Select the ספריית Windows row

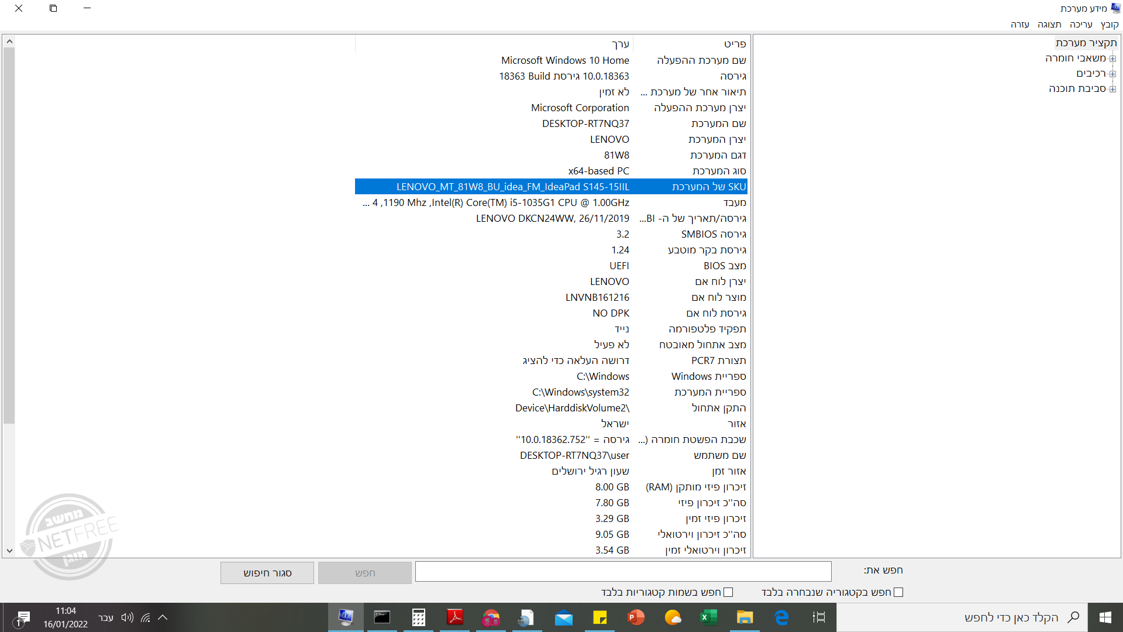tap(551, 376)
